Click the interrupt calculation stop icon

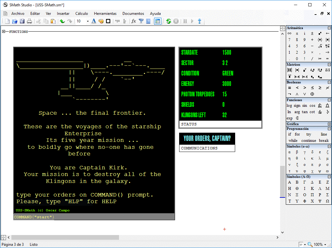176,21
